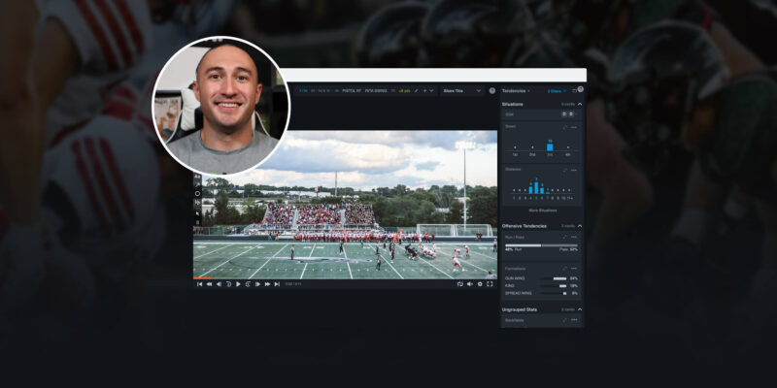Click the Share This button
777x388 pixels.
click(455, 91)
